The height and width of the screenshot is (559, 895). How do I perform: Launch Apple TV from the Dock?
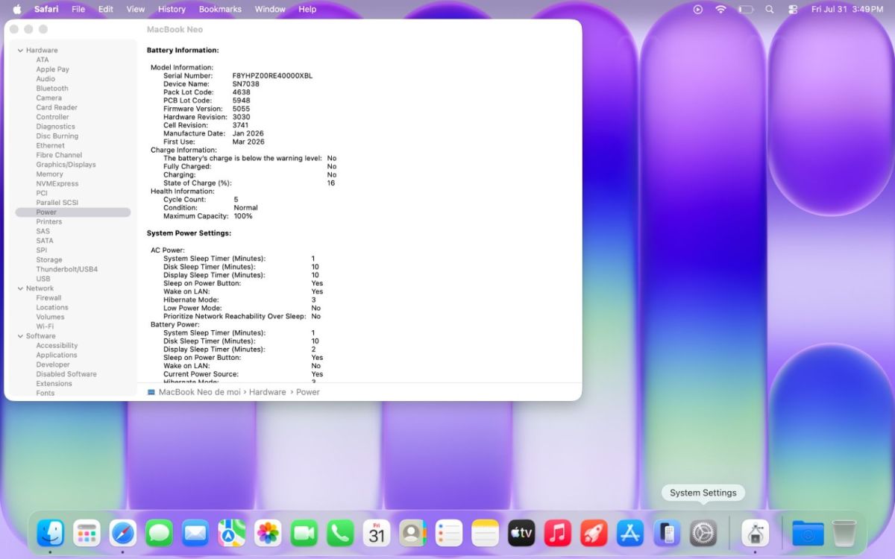[x=521, y=533]
